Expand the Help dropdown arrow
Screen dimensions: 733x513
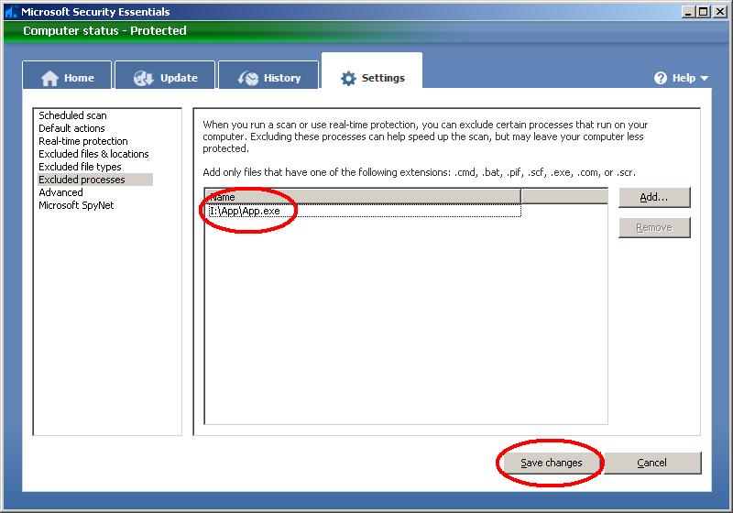coord(705,78)
